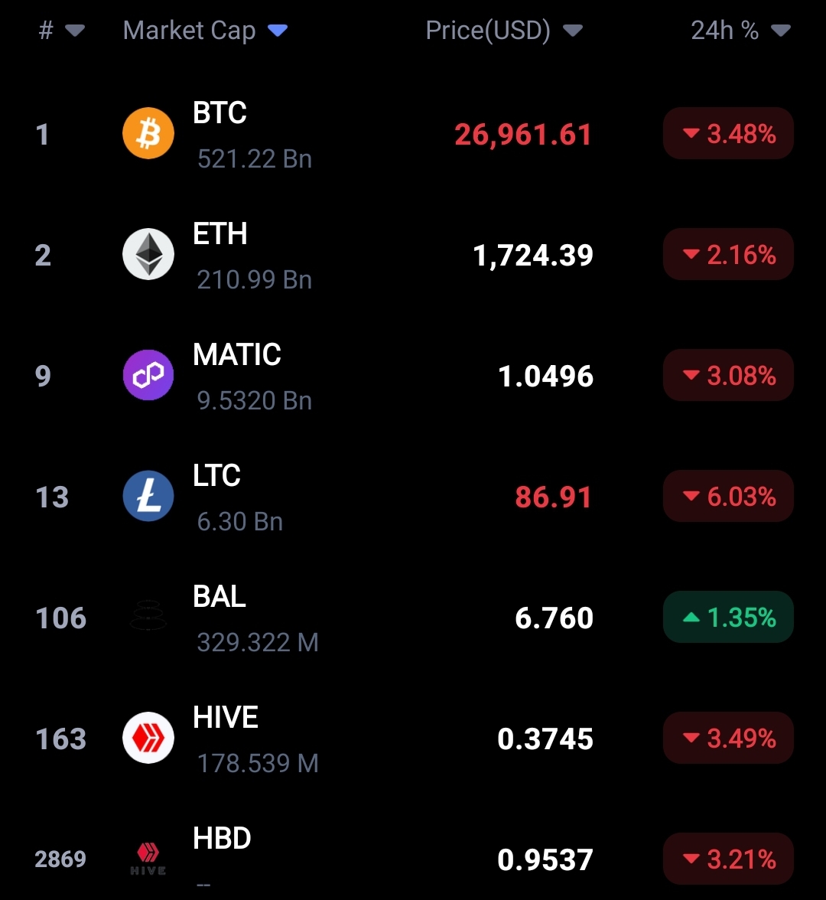Tap the BAL Balancer icon

pyautogui.click(x=148, y=615)
